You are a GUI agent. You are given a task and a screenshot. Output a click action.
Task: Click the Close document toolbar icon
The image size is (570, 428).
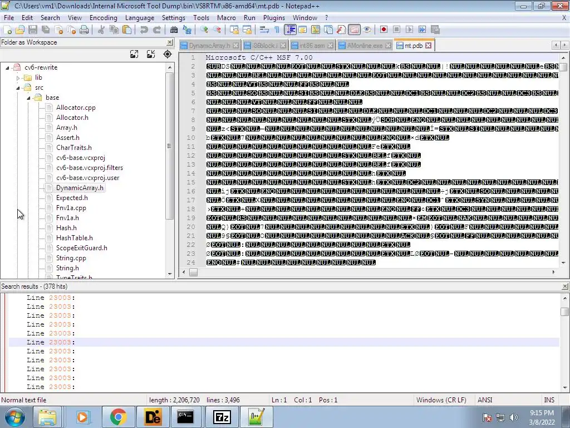click(58, 30)
